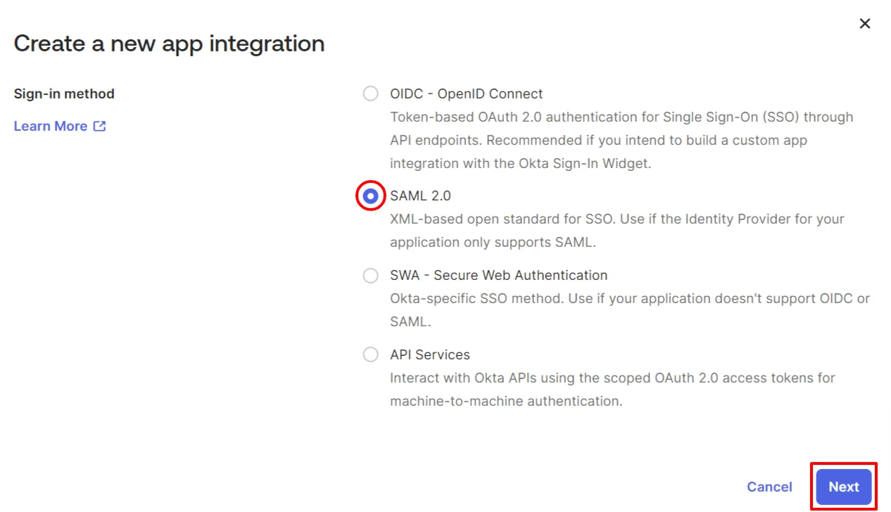Confirm SAML 2.0 is the selected method
The image size is (891, 512).
[370, 196]
